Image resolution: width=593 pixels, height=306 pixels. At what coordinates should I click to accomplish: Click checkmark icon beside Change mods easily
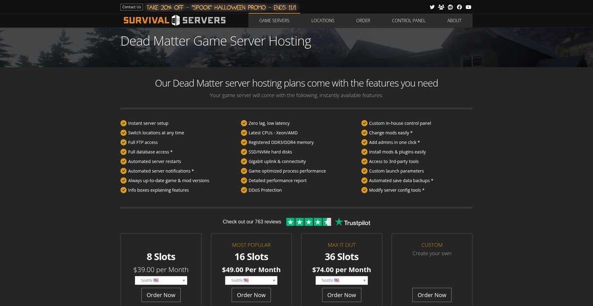pyautogui.click(x=365, y=133)
